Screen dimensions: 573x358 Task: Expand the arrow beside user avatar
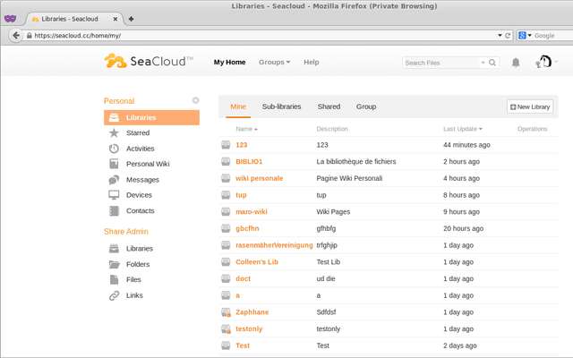[x=556, y=62]
